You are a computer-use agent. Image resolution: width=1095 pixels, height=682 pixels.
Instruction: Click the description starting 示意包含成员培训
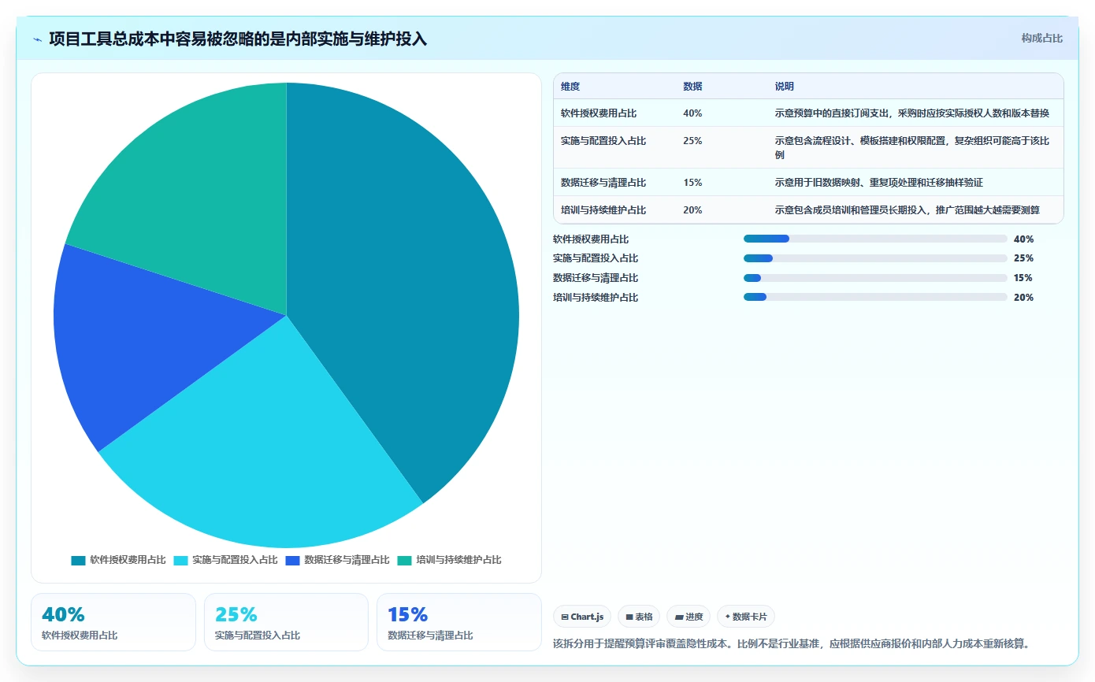coord(908,210)
